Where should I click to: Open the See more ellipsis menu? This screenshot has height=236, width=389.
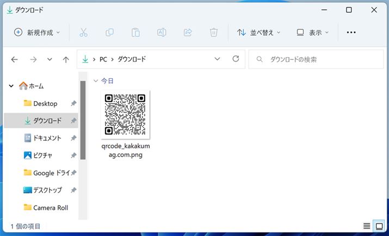pyautogui.click(x=351, y=33)
